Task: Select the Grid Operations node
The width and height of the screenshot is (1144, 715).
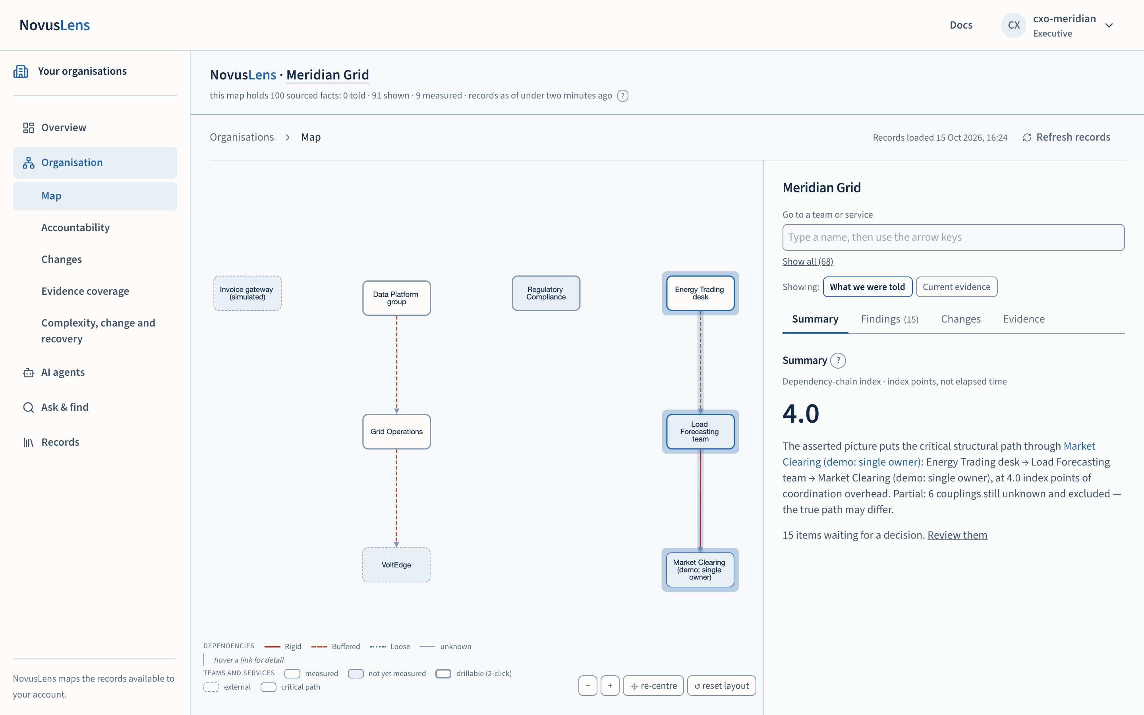Action: [x=396, y=432]
